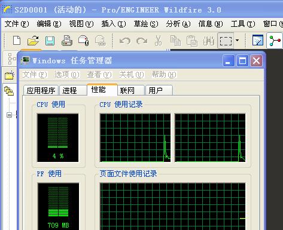Collapse the tree node minus box
Screen dimensions: 283x230
[9, 115]
